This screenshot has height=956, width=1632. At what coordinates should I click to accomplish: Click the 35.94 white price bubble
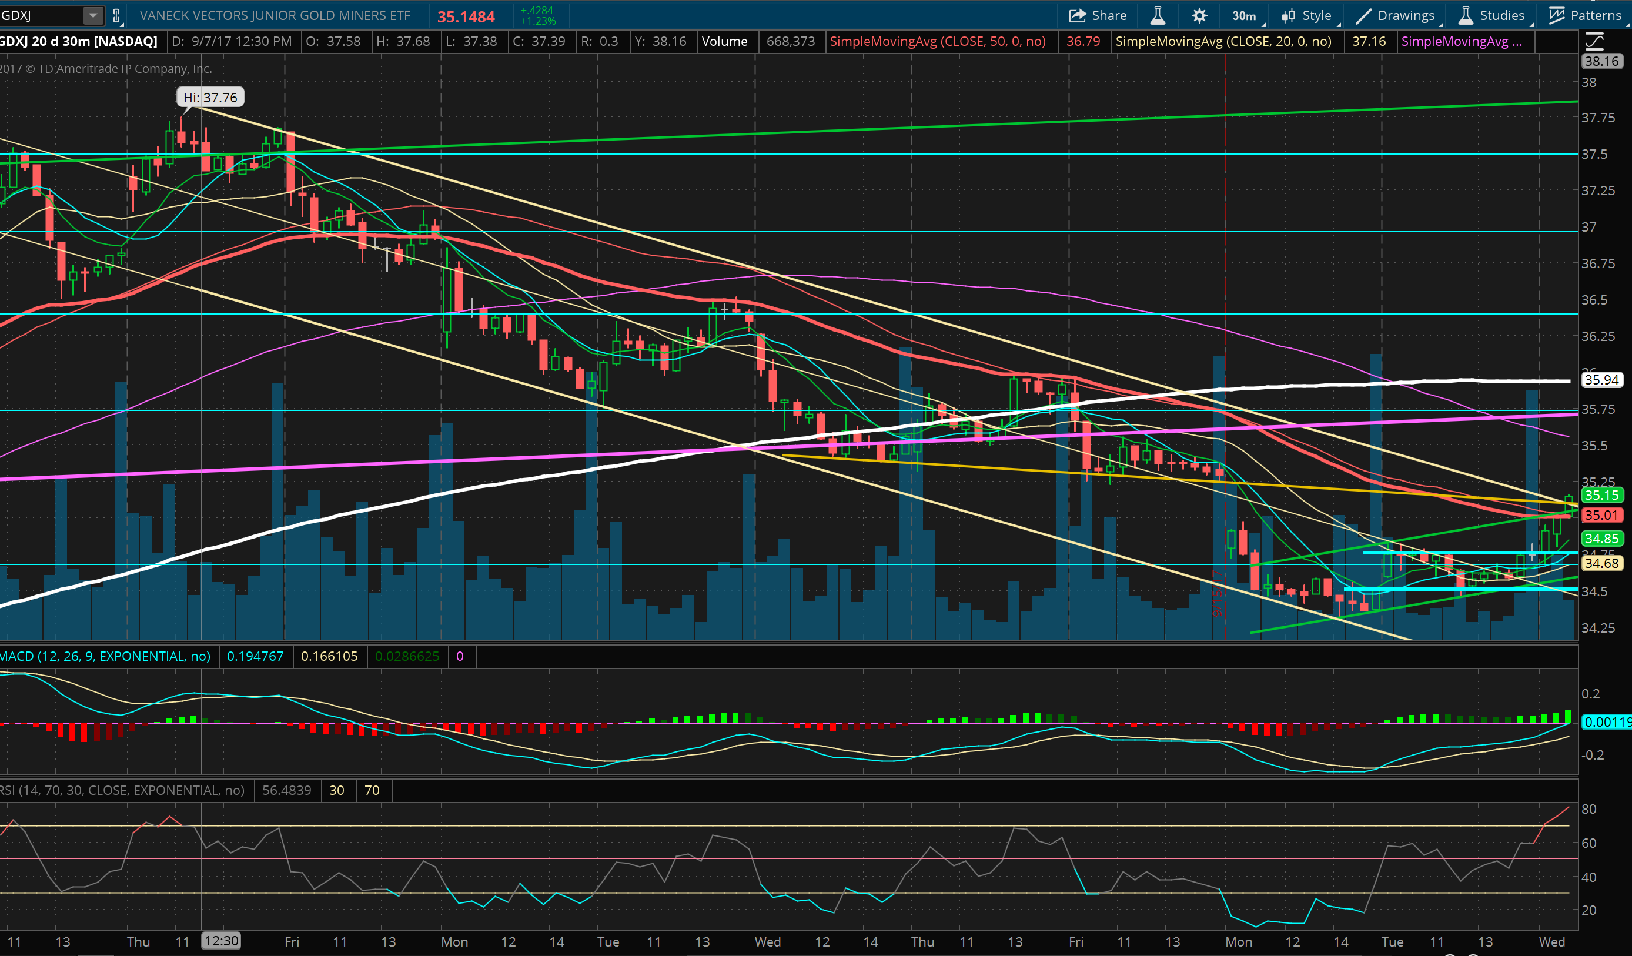1601,380
